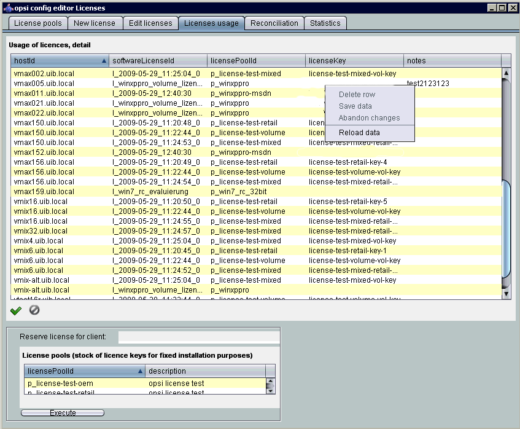Click the usage table vertical scrollbar thumb
This screenshot has height=429, width=520.
tap(506, 229)
